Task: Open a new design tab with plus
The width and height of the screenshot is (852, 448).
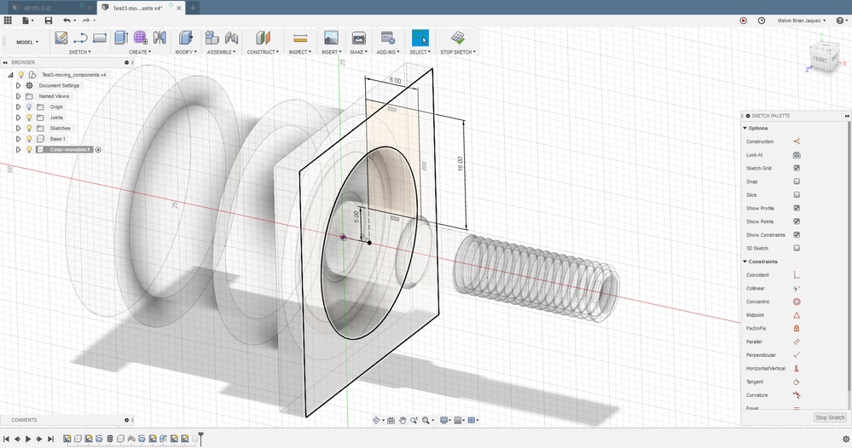Action: [193, 9]
